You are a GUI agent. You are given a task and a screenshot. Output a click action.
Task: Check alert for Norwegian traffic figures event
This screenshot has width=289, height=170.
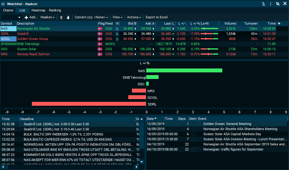pos(193,149)
